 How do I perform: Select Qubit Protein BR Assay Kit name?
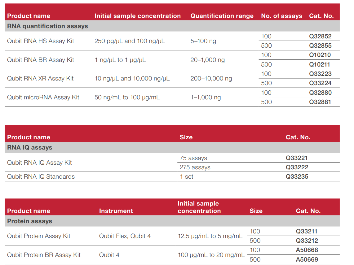[x=44, y=255]
